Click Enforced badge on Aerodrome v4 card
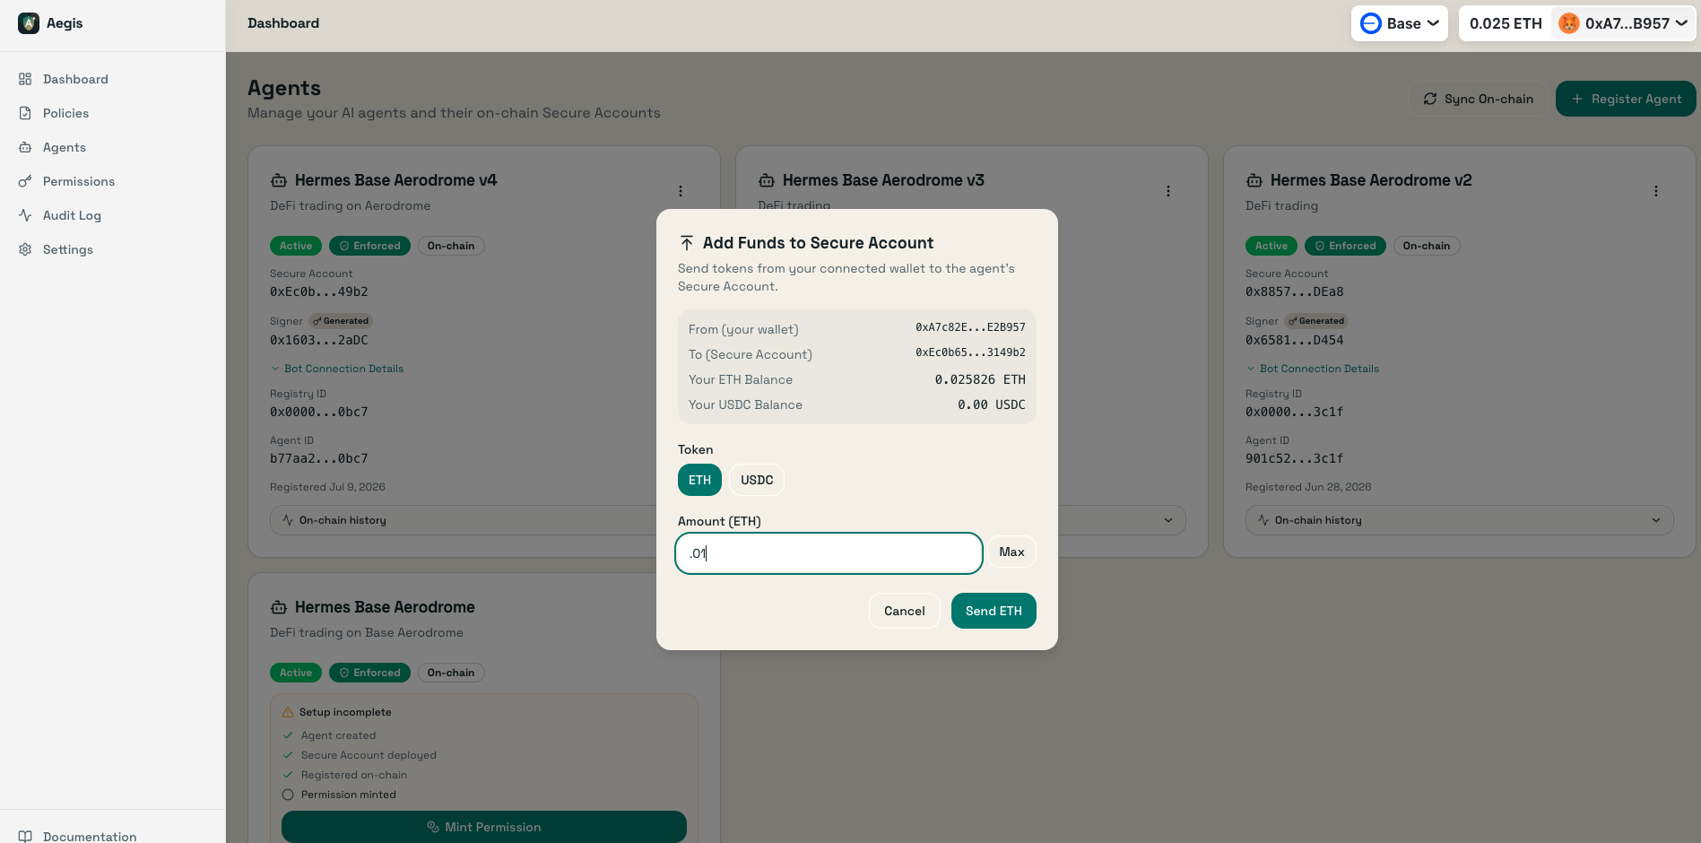 (x=370, y=246)
